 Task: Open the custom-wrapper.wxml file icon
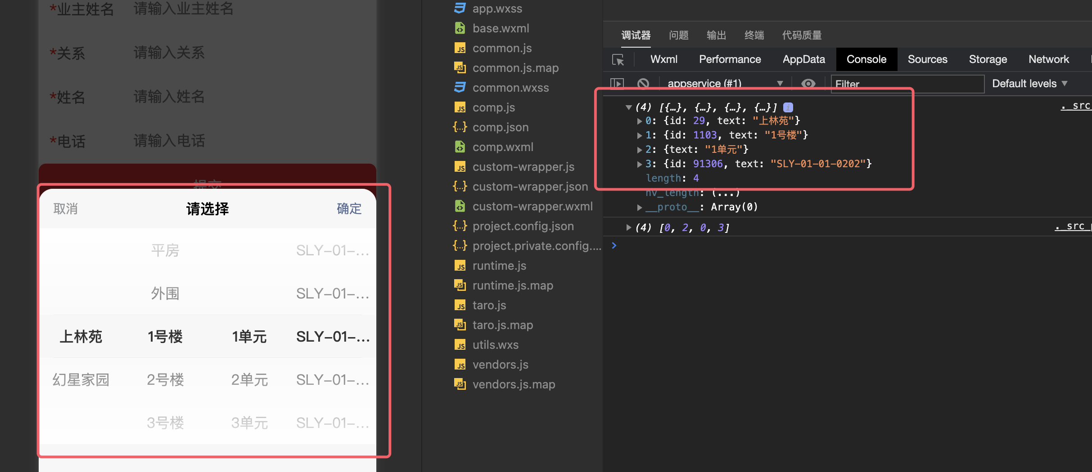[460, 206]
